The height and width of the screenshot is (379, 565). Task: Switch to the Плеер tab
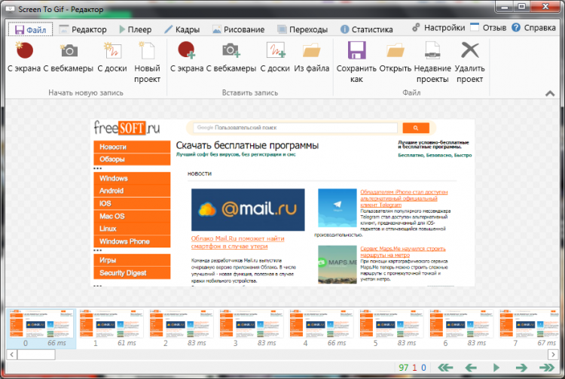(135, 29)
